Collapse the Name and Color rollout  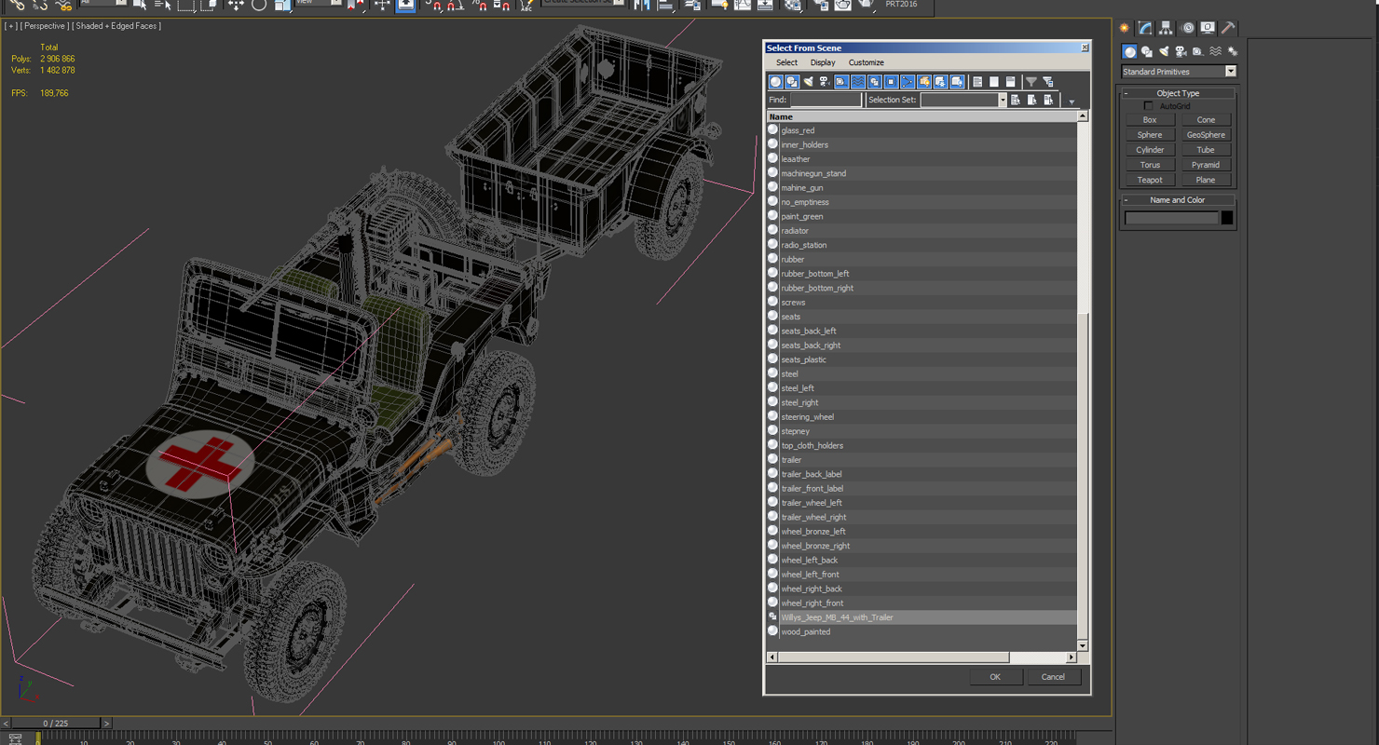(x=1178, y=200)
